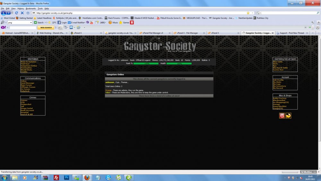Click the reload page button
This screenshot has width=321, height=181.
pos(17,13)
